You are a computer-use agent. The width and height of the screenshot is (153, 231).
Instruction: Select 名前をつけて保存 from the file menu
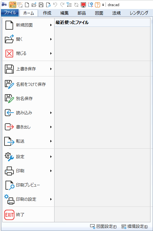click(x=29, y=85)
